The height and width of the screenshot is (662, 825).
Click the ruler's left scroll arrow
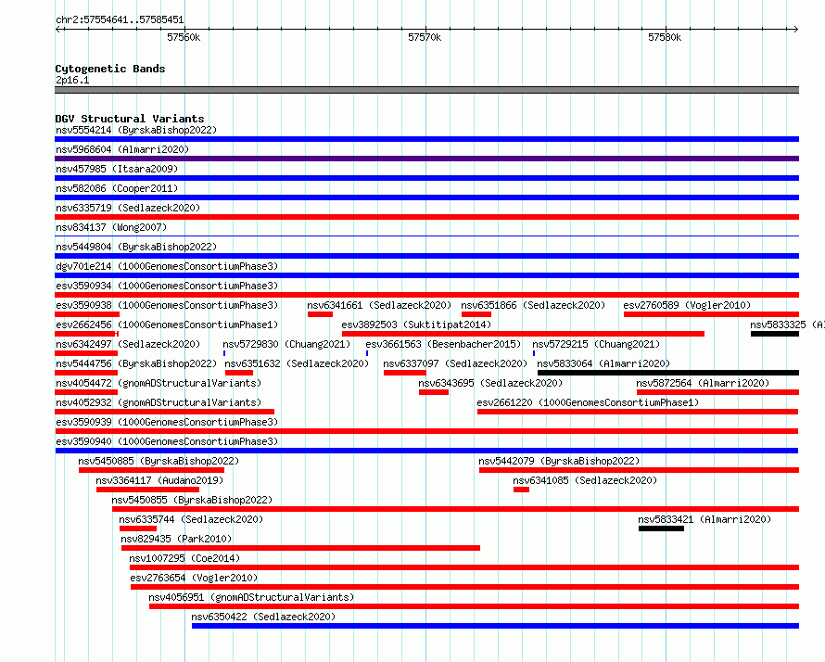point(58,30)
